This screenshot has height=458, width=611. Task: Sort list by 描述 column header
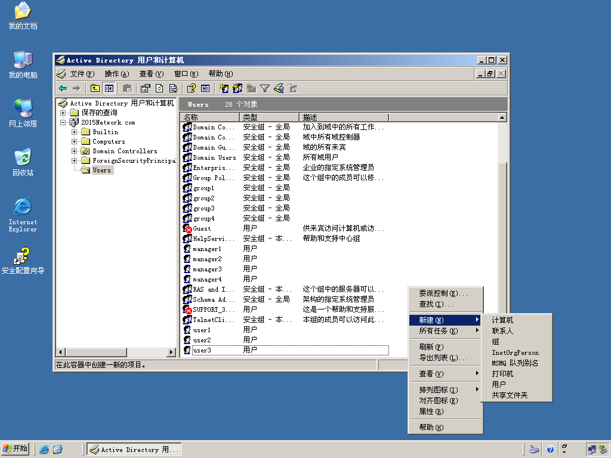pos(344,117)
